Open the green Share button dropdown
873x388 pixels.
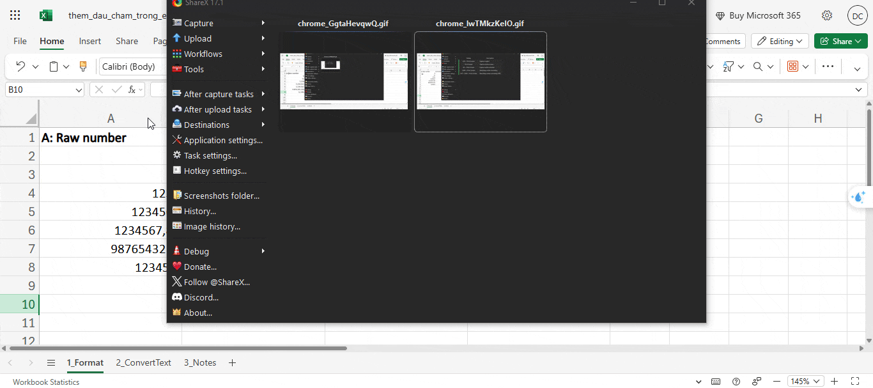[841, 41]
